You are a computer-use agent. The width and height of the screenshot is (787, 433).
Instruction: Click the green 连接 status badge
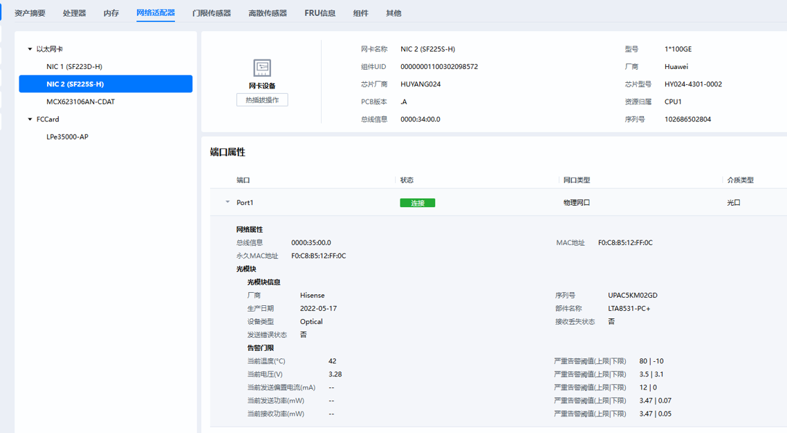pos(418,203)
